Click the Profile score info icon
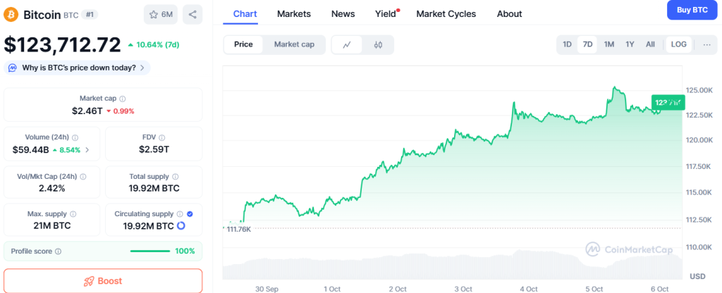The height and width of the screenshot is (293, 722). [x=58, y=251]
